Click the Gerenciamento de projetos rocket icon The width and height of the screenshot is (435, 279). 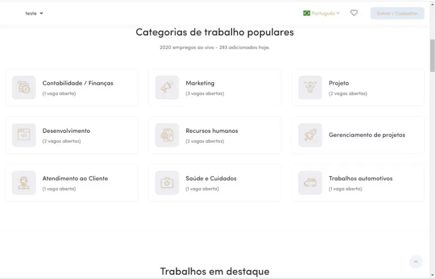click(x=310, y=135)
